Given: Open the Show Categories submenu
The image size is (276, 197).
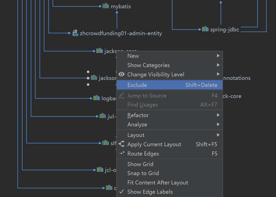Looking at the screenshot, I should point(170,65).
